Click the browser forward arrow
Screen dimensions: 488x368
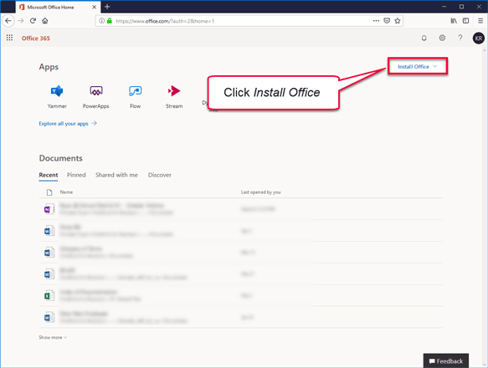pyautogui.click(x=21, y=21)
